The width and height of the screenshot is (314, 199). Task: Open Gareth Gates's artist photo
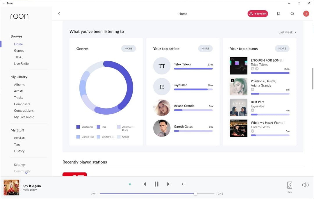pyautogui.click(x=162, y=128)
